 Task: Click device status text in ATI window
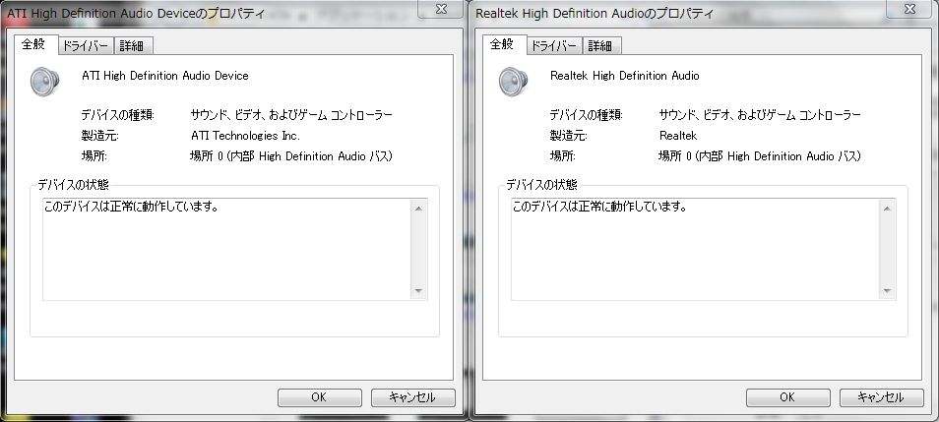(x=131, y=208)
